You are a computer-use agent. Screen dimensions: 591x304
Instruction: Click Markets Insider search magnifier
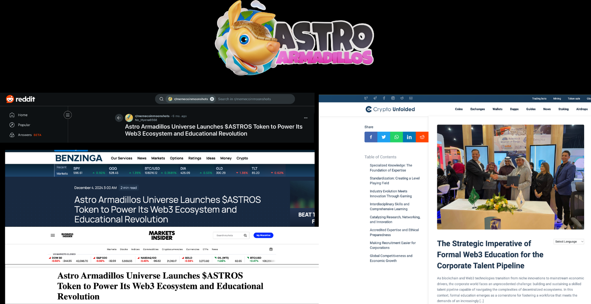(x=246, y=235)
